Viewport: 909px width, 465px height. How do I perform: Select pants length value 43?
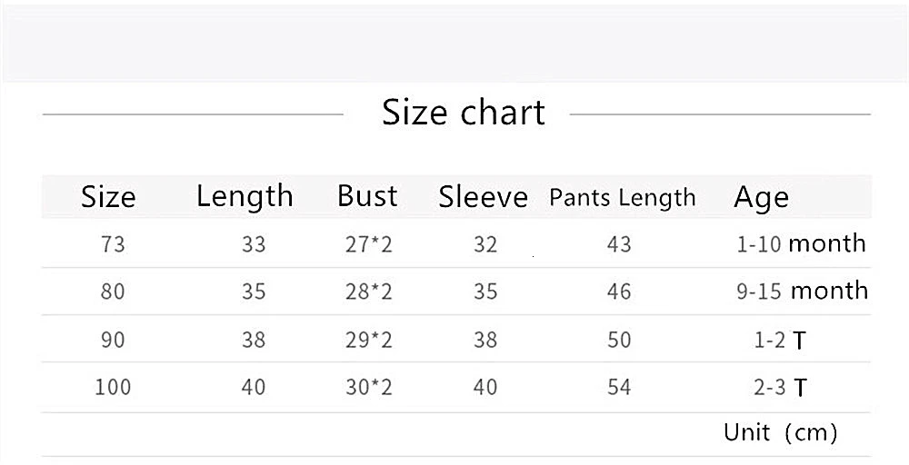618,244
